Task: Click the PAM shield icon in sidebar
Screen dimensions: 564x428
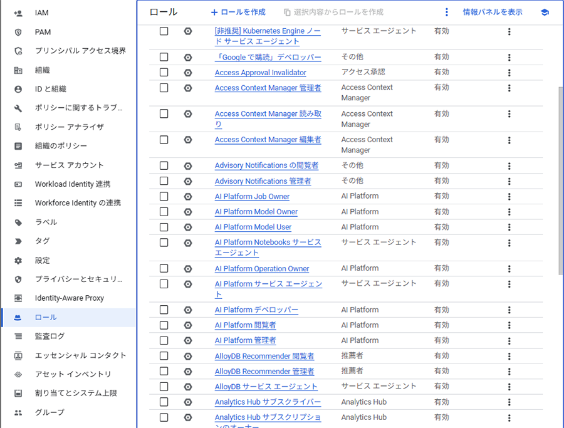Action: pyautogui.click(x=18, y=32)
